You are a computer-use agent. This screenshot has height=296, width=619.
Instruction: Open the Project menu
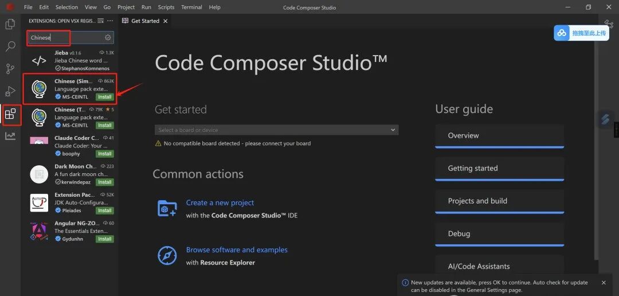(x=126, y=7)
